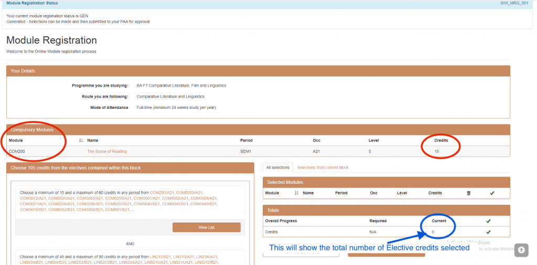Click trash icon in Selected Modules header
The image size is (537, 265).
tap(468, 193)
